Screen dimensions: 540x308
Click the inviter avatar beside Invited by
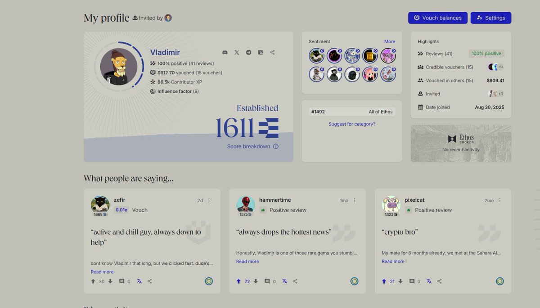pyautogui.click(x=168, y=18)
